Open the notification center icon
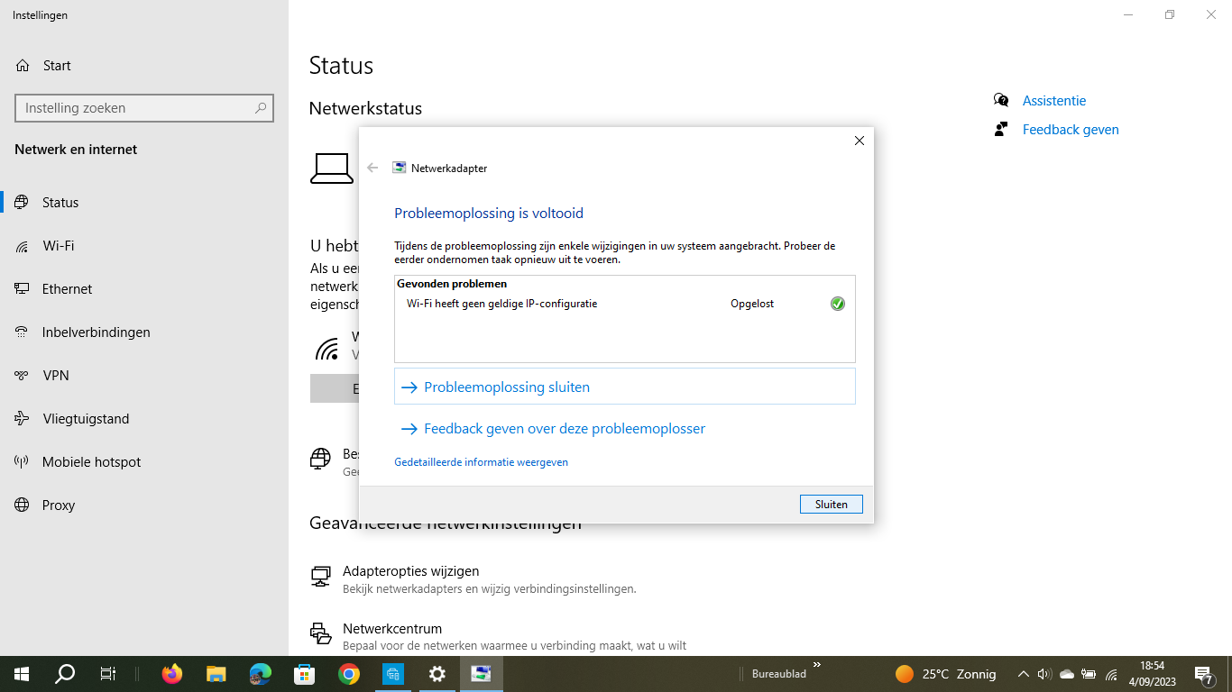 (x=1203, y=674)
